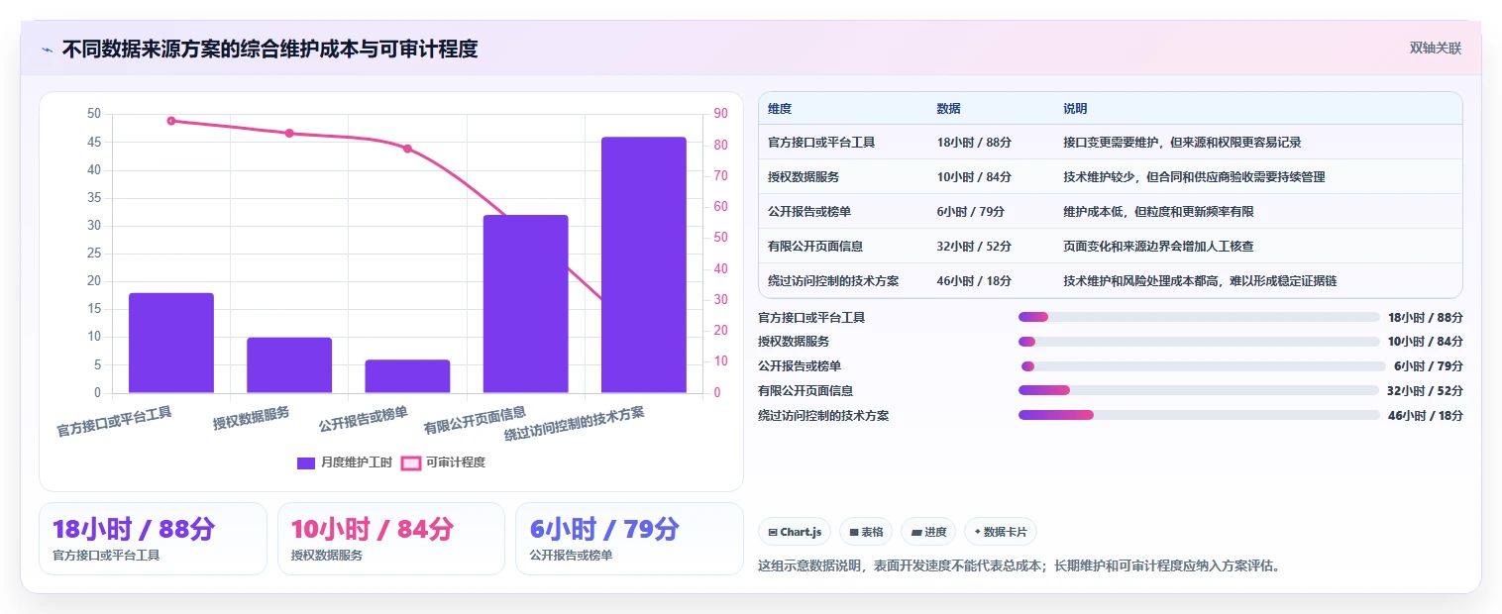
Task: Click table cell 有限公开页面信息
Action: coord(815,247)
